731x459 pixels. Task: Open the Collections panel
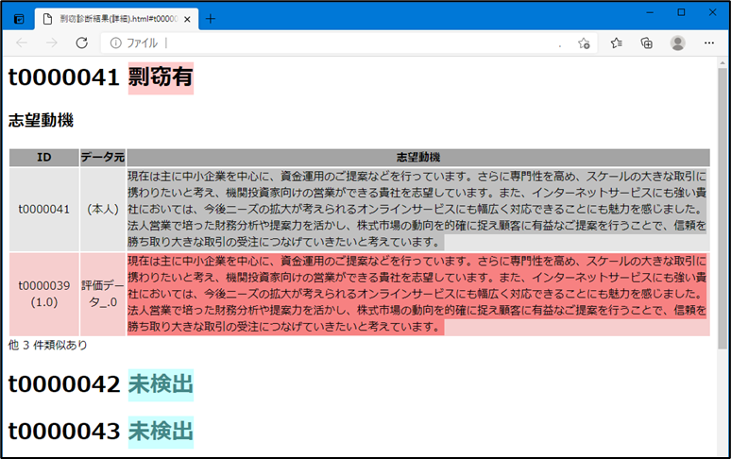(647, 43)
